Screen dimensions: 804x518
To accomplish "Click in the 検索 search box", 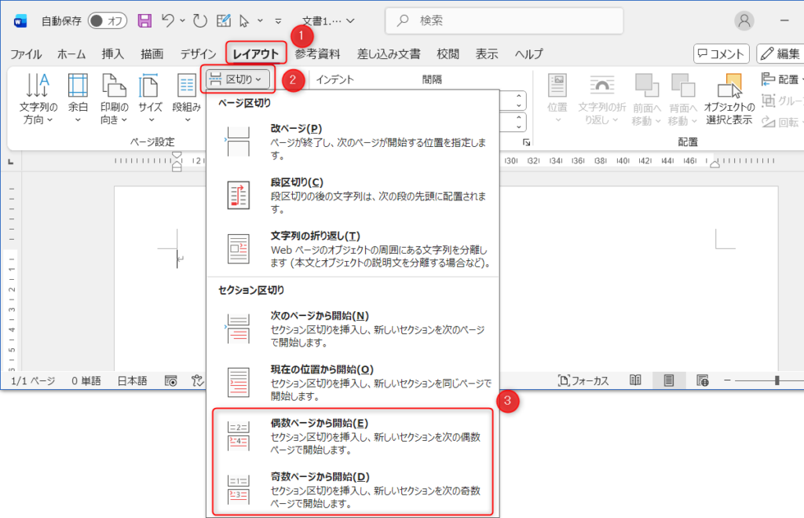I will pyautogui.click(x=505, y=20).
